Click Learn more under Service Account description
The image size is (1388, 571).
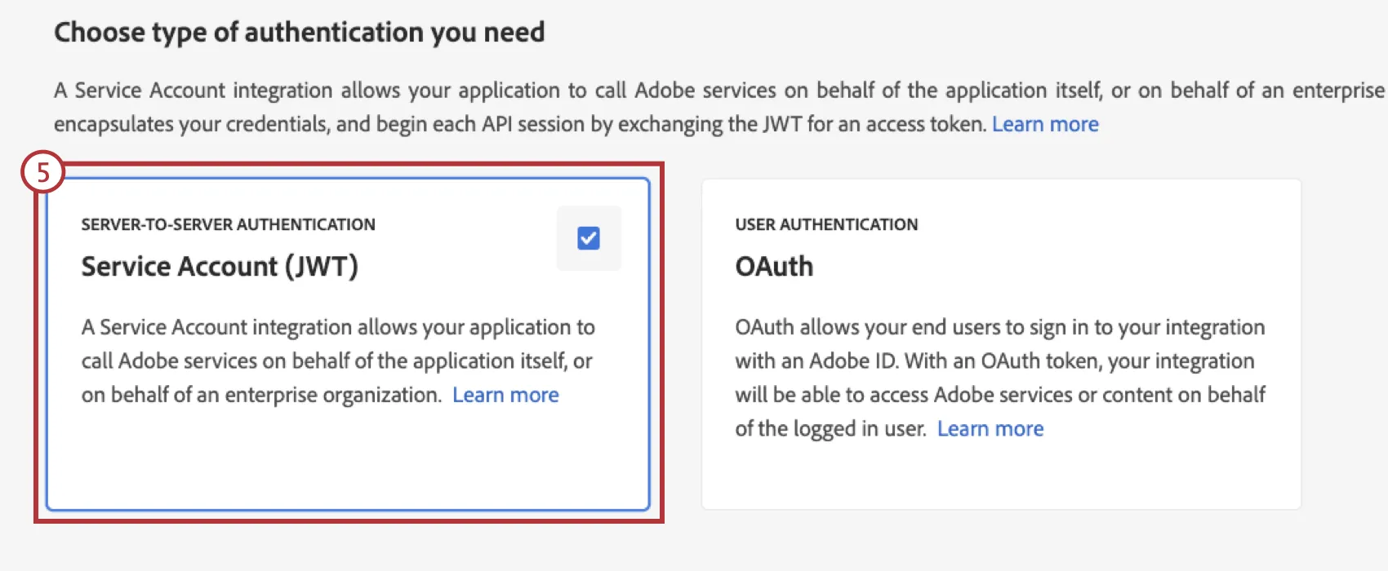(505, 394)
